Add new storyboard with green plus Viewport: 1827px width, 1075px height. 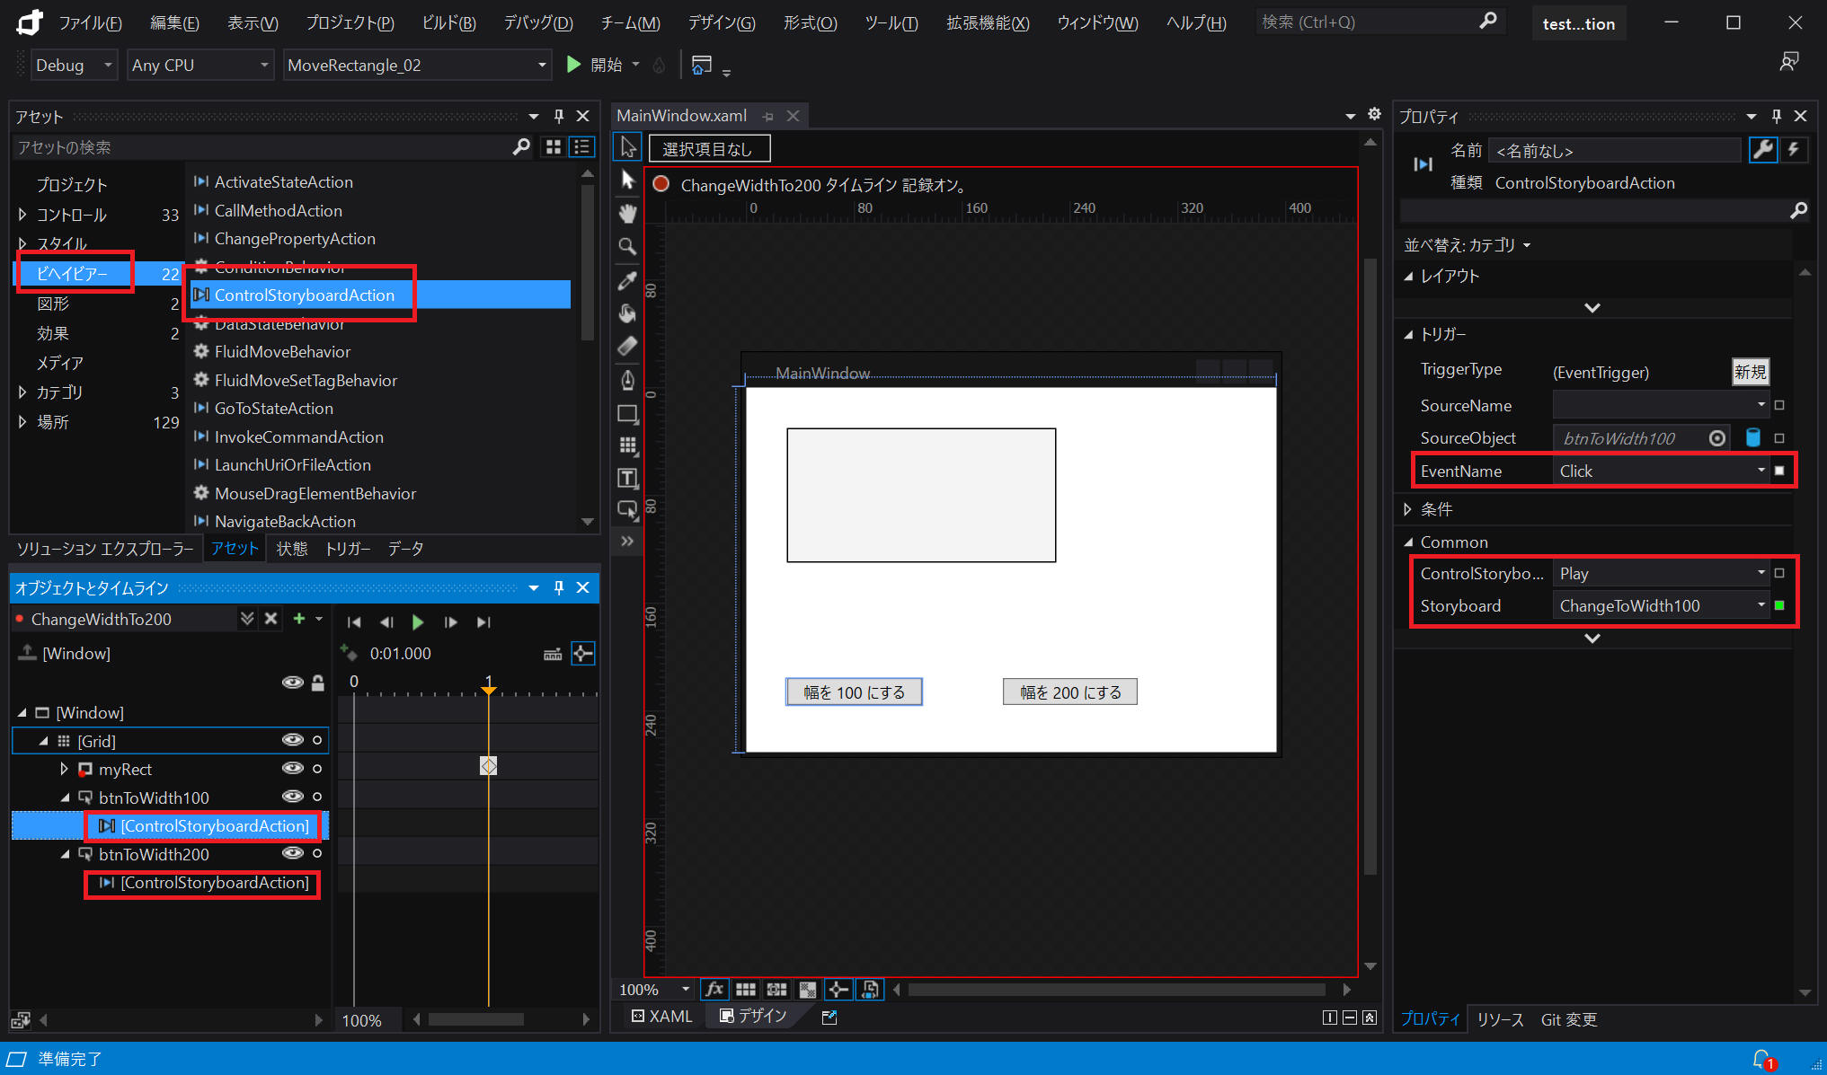(299, 619)
